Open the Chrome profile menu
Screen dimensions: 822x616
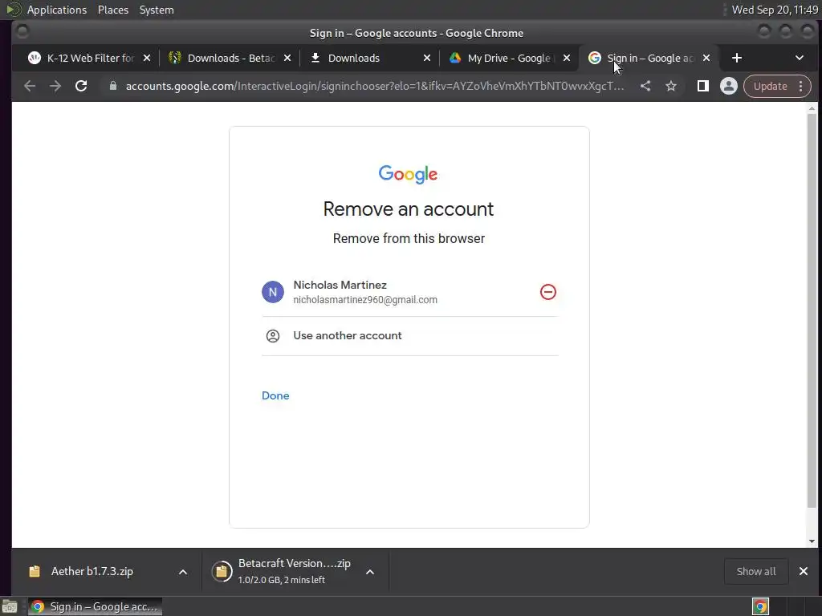[x=729, y=87]
